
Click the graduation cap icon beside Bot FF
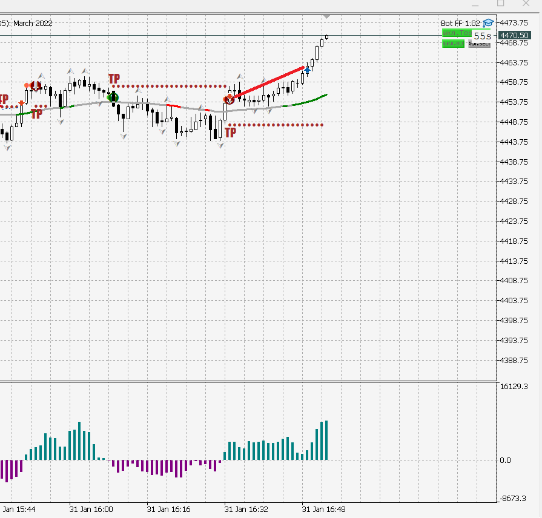coord(488,23)
